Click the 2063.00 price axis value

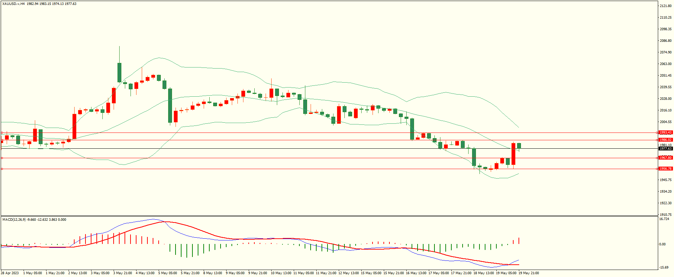[x=666, y=64]
